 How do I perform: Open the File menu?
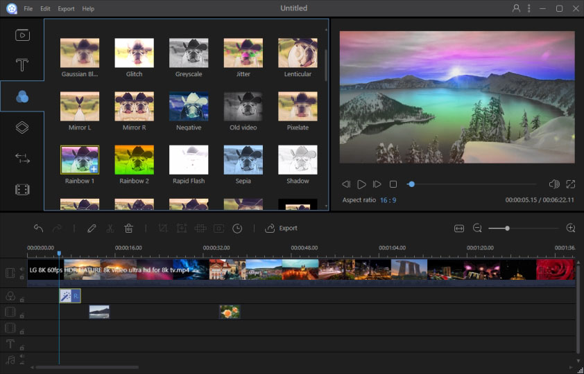[x=28, y=9]
